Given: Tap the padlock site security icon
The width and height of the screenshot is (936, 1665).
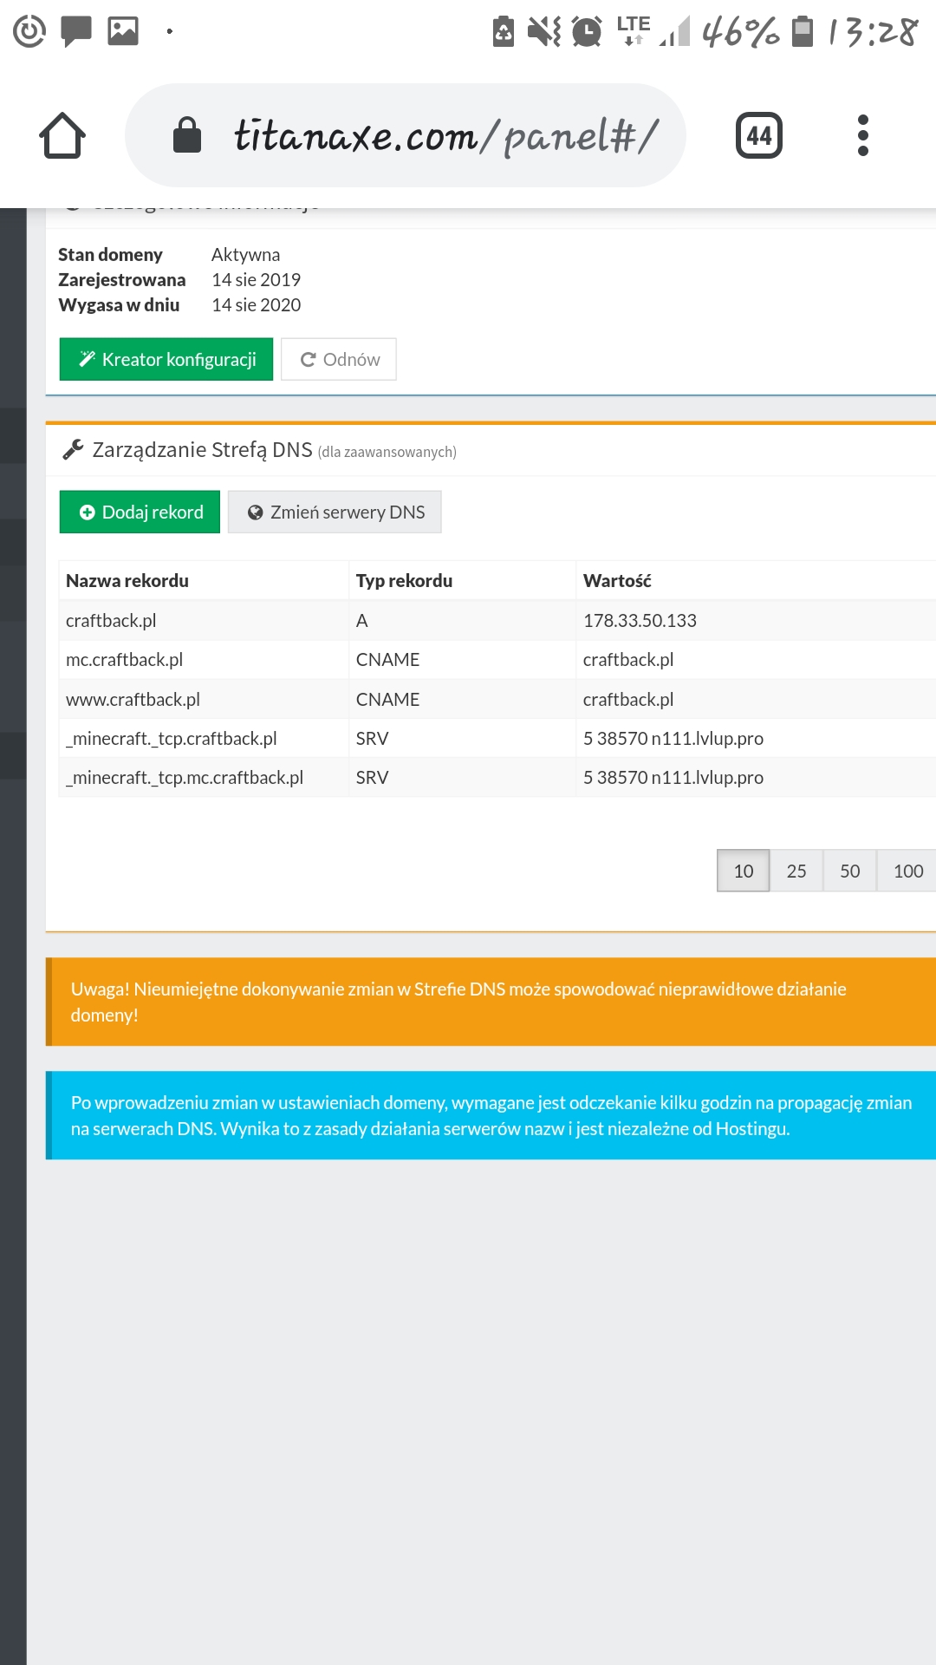Looking at the screenshot, I should [x=187, y=136].
